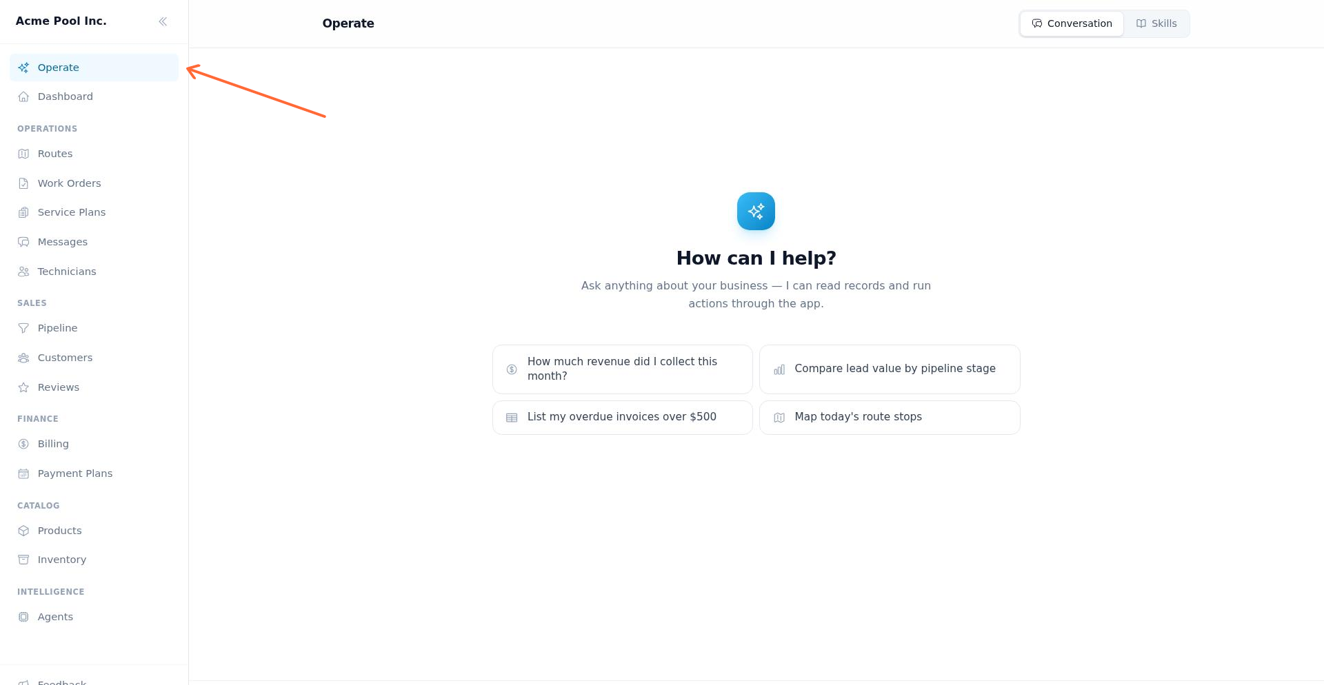Click the Reviews star icon

point(23,387)
